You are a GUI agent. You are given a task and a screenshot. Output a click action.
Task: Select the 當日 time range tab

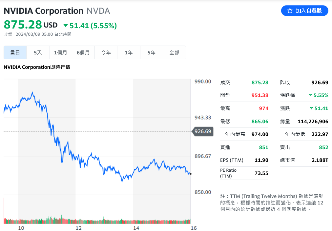(15, 52)
